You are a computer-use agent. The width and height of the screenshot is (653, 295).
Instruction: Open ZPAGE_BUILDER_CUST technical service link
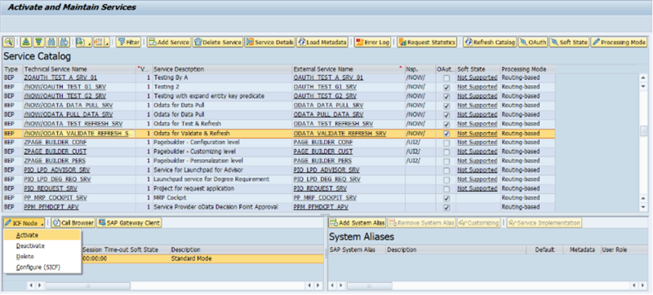[56, 152]
